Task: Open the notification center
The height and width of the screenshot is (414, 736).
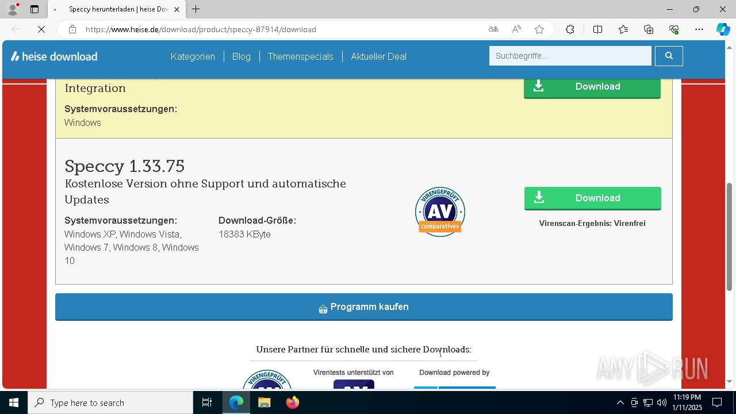Action: (717, 402)
